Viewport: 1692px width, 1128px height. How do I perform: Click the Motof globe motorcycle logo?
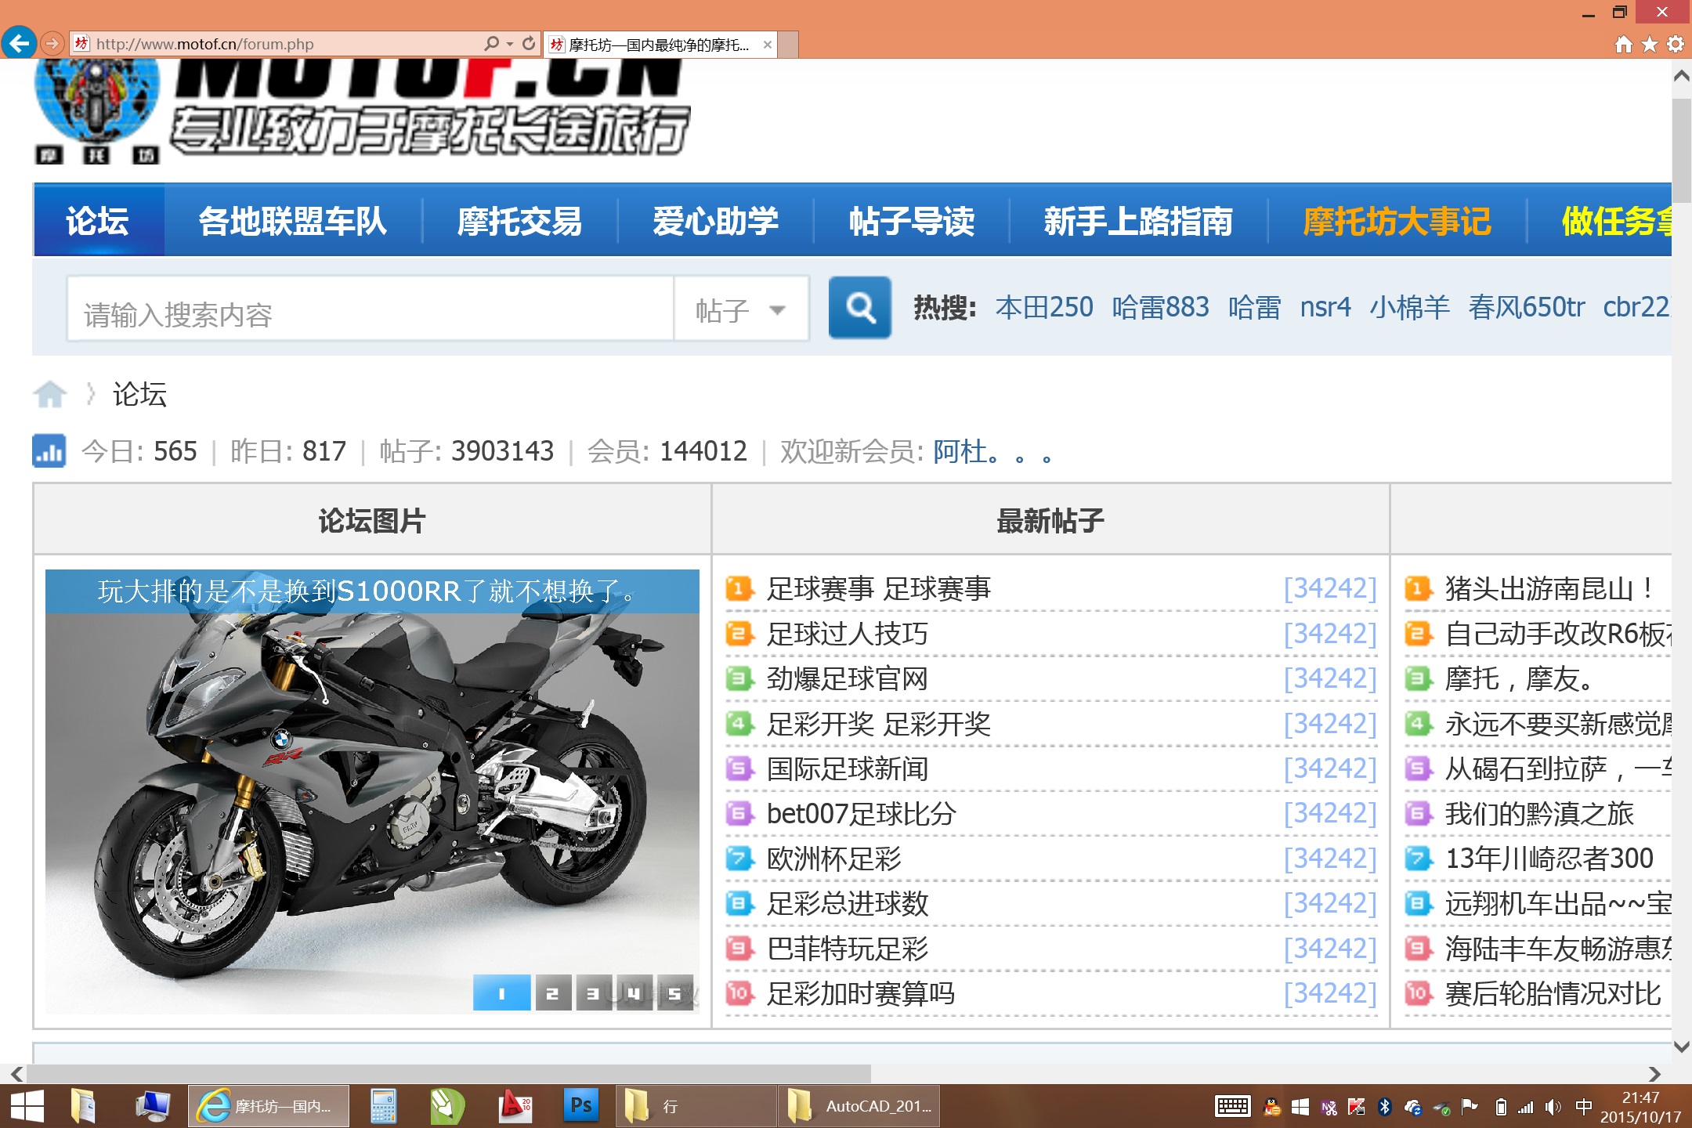[x=97, y=110]
